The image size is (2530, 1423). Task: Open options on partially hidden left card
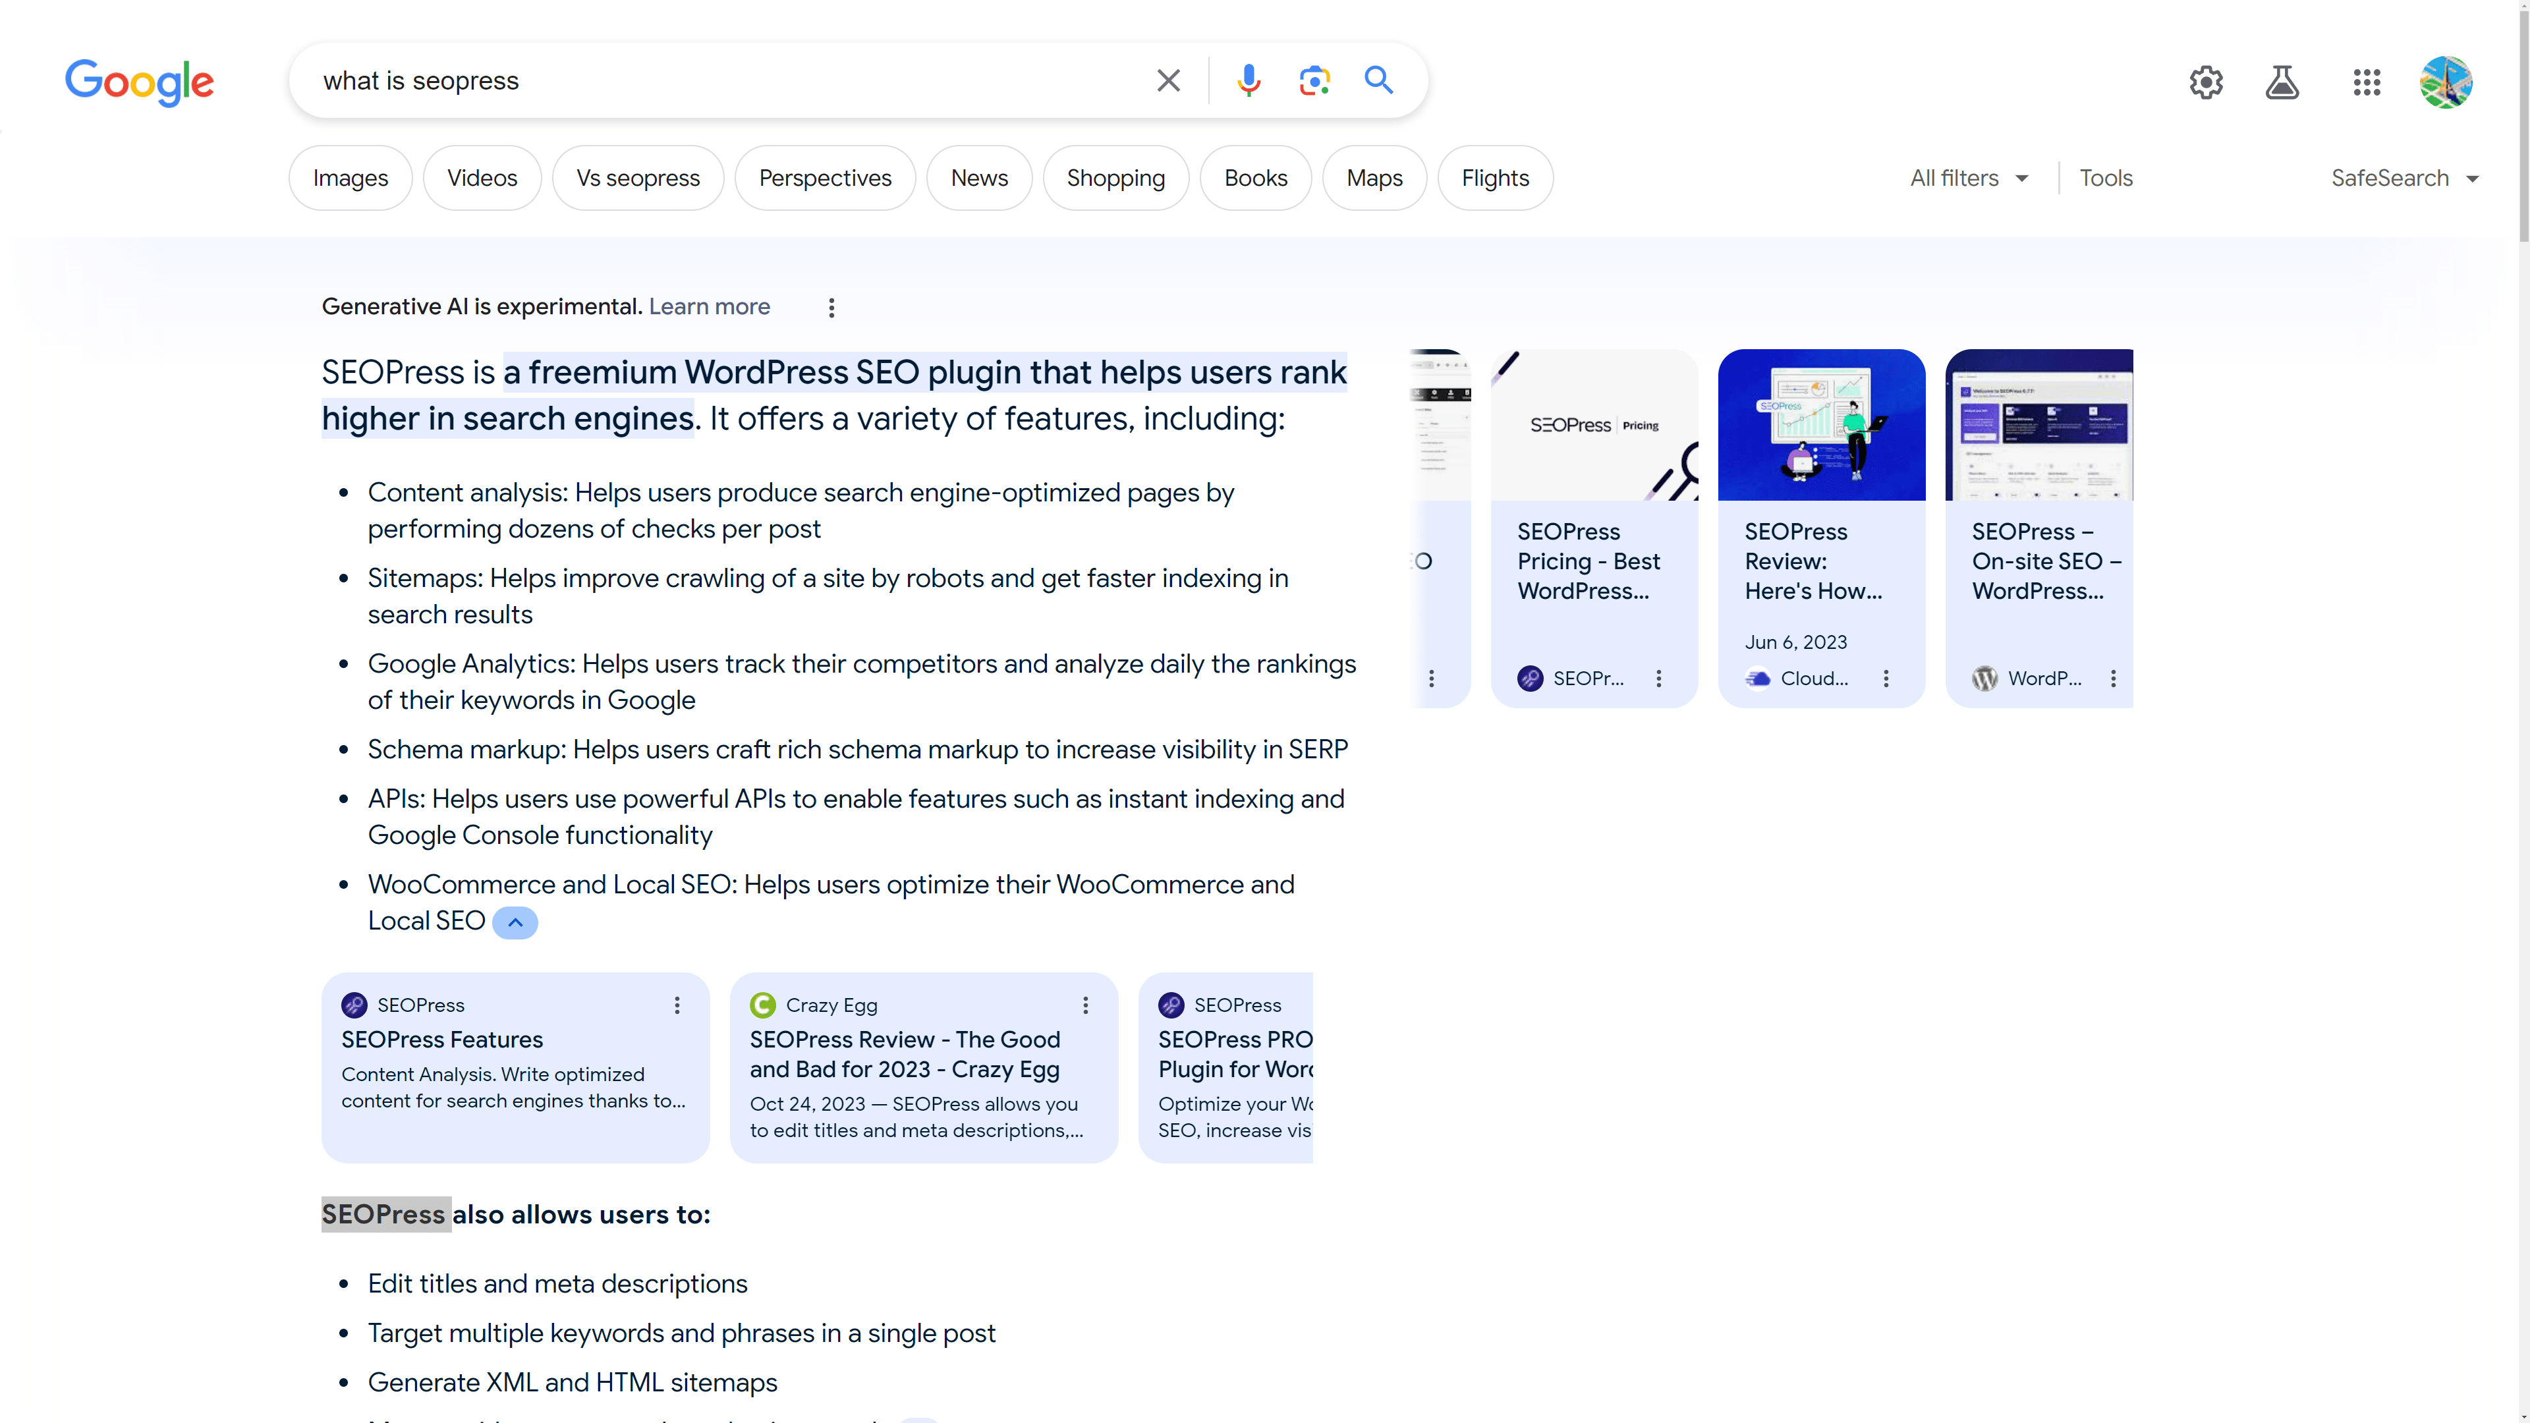[x=1432, y=679]
